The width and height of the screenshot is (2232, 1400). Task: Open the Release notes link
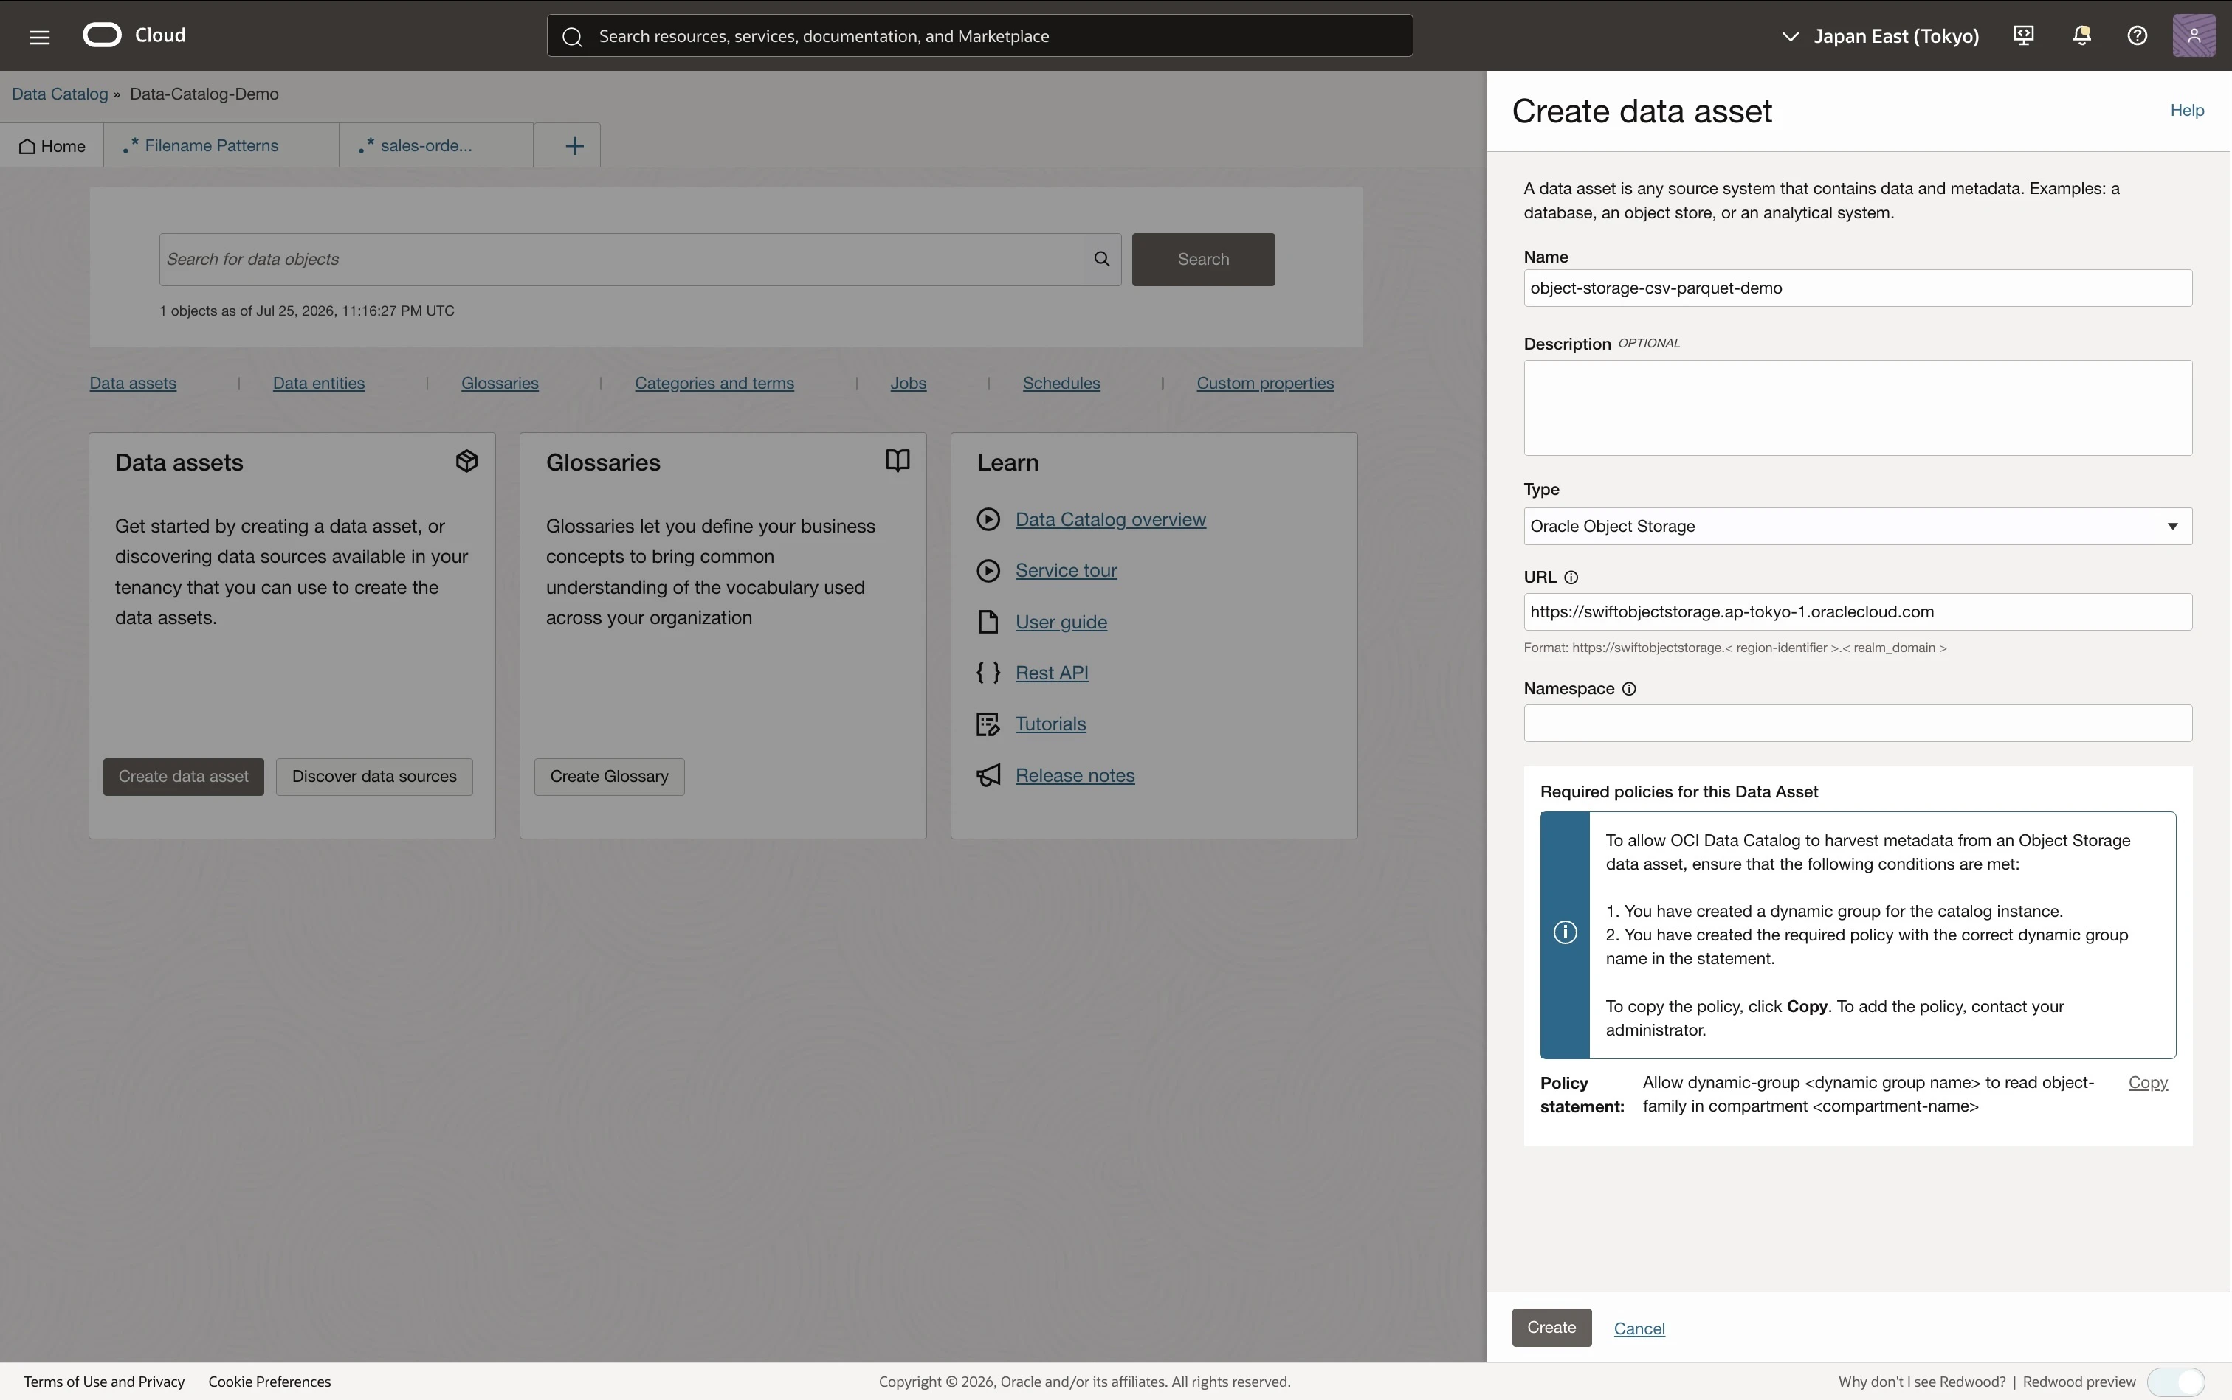click(1075, 776)
